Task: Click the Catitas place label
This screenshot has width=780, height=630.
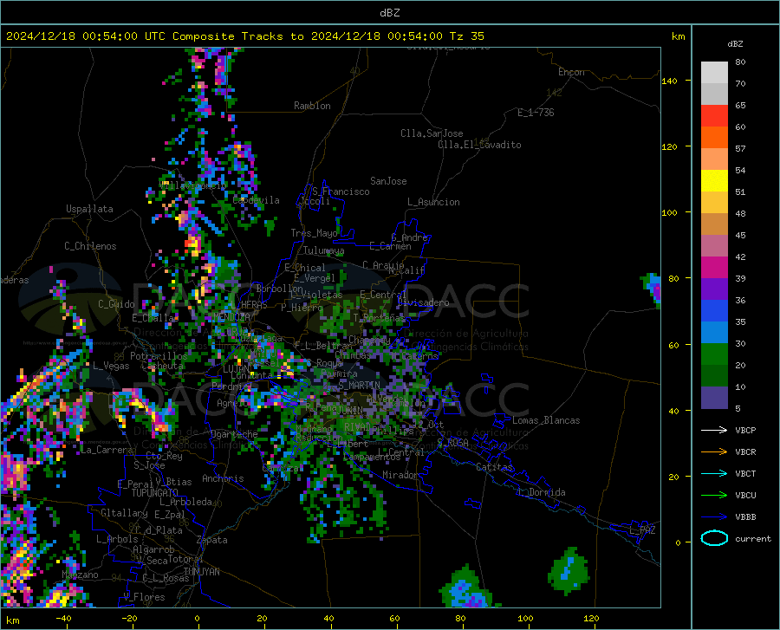Action: [494, 467]
